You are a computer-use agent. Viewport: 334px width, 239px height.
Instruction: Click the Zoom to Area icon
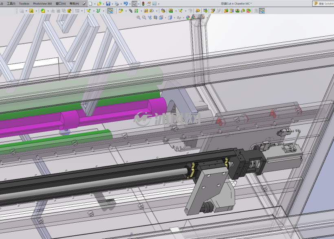[144, 18]
